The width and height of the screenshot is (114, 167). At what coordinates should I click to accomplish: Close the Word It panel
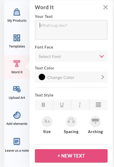(106, 7)
